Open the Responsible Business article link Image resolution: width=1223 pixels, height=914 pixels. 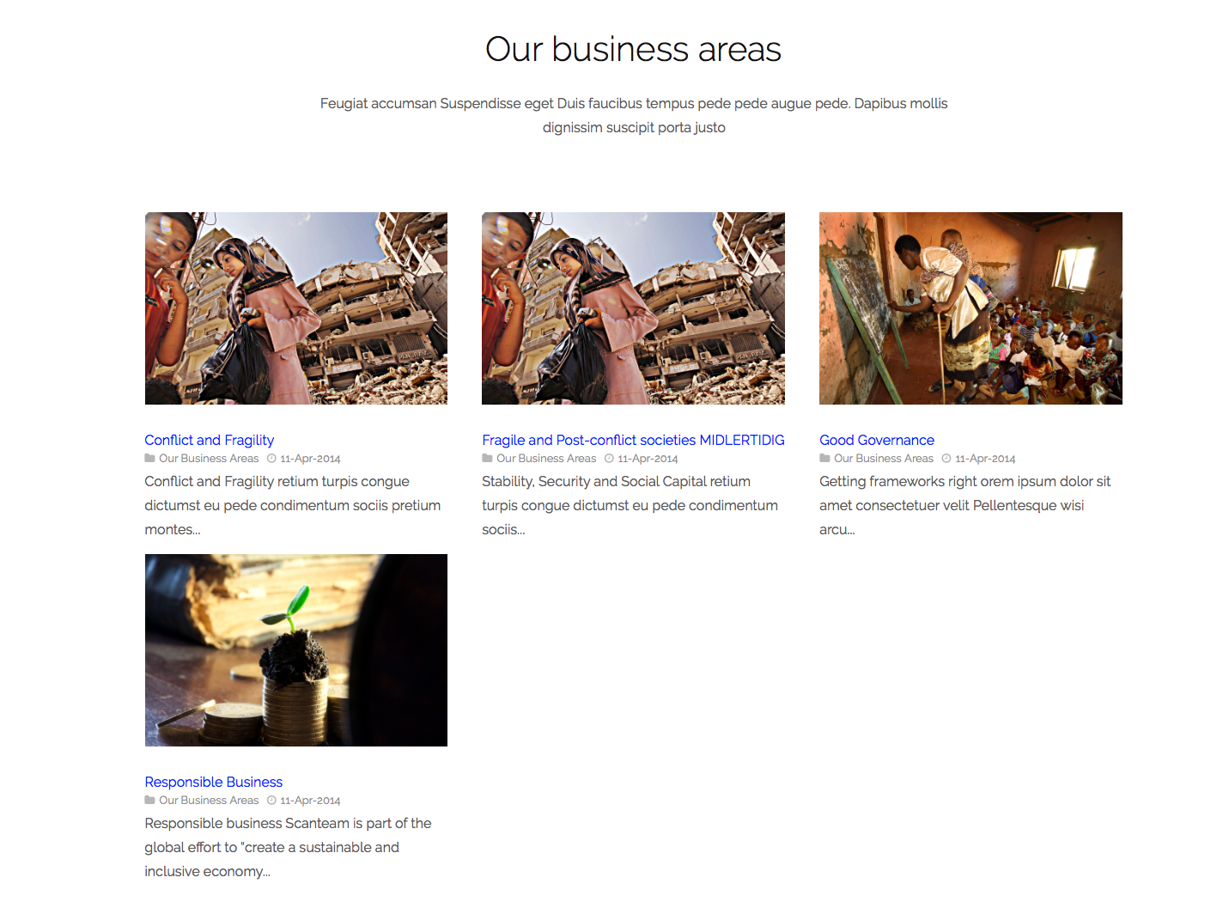(x=214, y=782)
